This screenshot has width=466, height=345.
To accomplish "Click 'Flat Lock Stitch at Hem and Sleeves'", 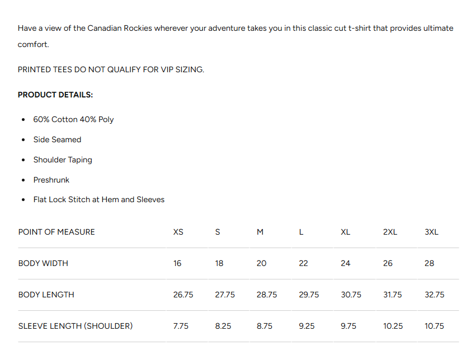I will point(99,199).
